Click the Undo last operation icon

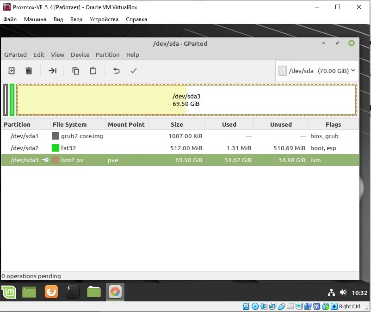[116, 71]
